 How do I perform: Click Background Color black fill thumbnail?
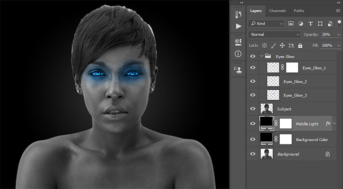coord(267,139)
